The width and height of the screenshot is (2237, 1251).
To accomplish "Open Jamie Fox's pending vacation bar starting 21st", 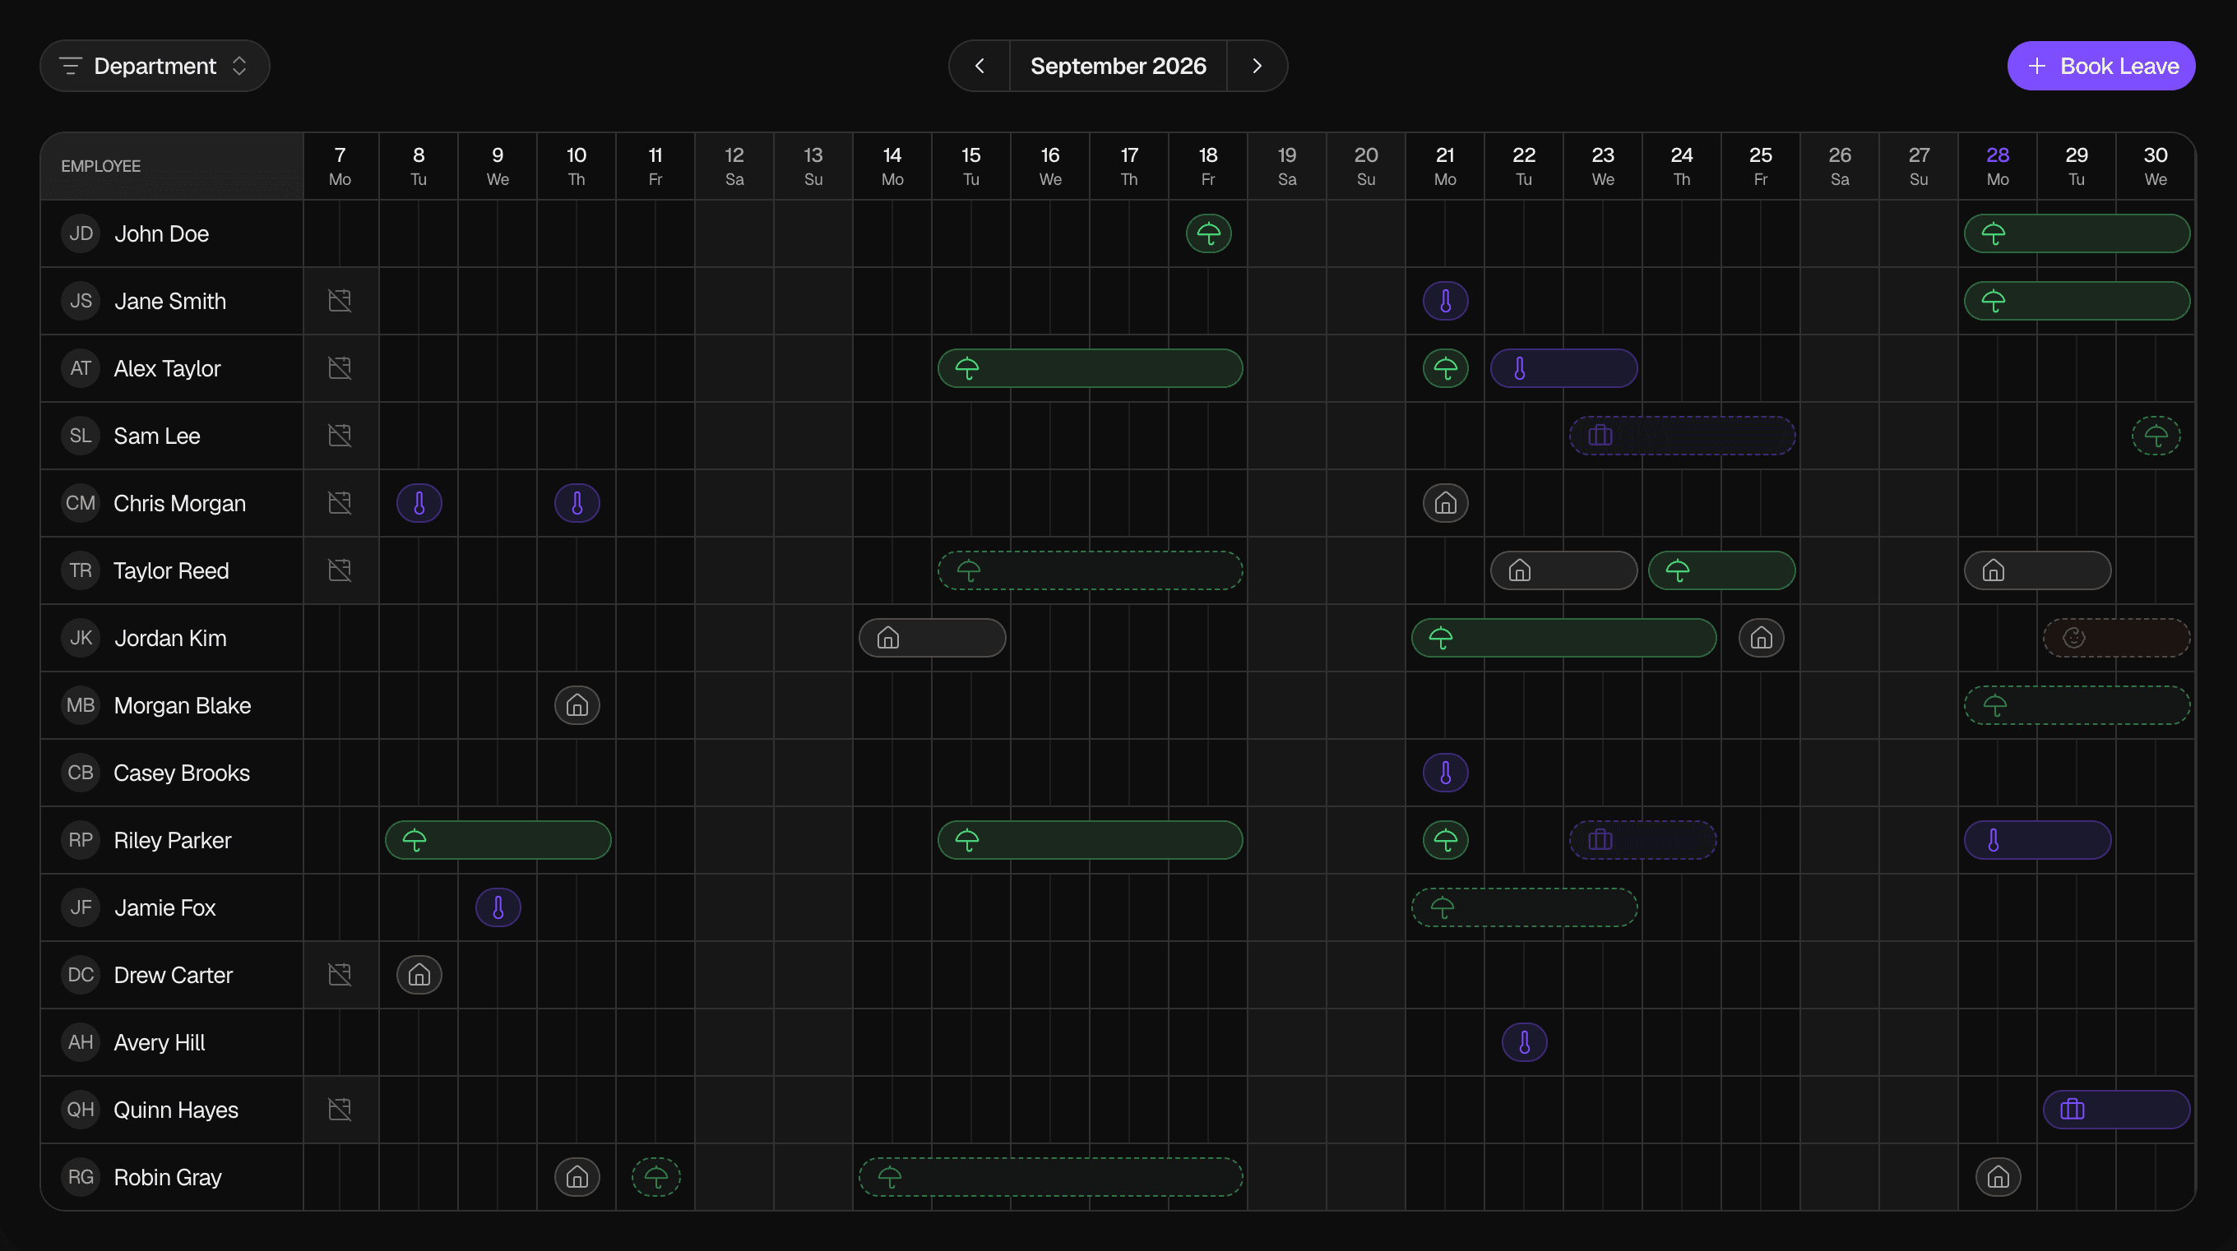I will click(1524, 908).
